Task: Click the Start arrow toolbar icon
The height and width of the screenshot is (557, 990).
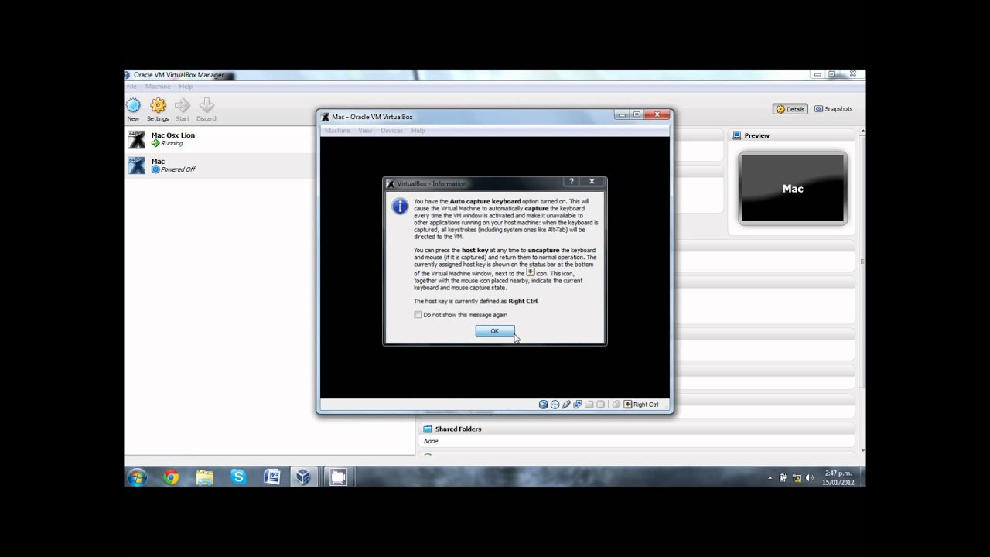Action: tap(183, 109)
